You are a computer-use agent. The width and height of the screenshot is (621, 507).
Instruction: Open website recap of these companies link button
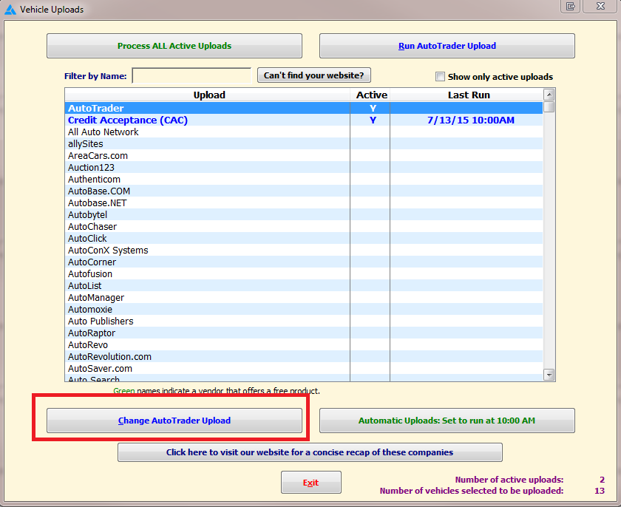coord(310,452)
